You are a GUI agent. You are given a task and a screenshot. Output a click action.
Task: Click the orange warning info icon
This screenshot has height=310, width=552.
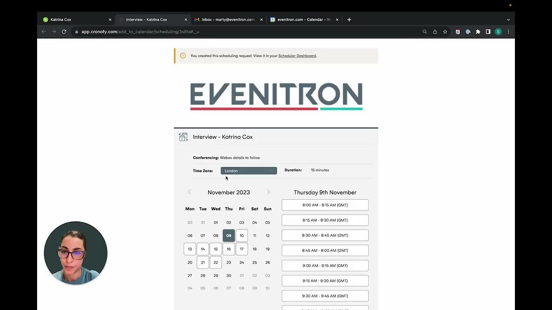click(x=183, y=56)
